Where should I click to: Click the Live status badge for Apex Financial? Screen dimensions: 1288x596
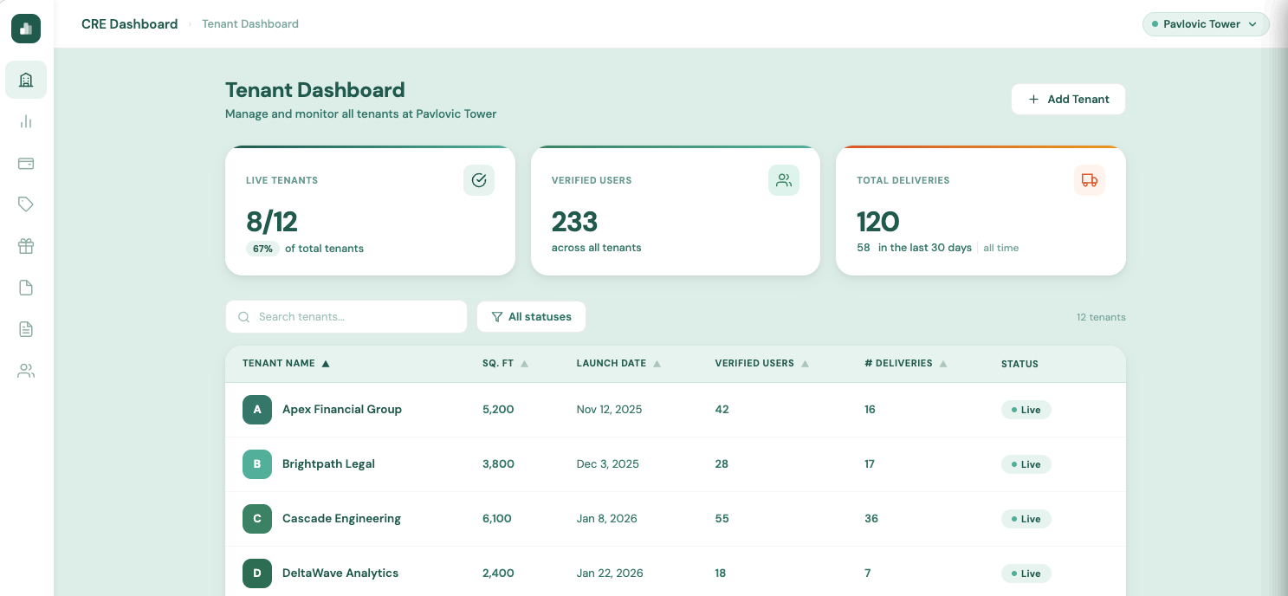[1026, 410]
